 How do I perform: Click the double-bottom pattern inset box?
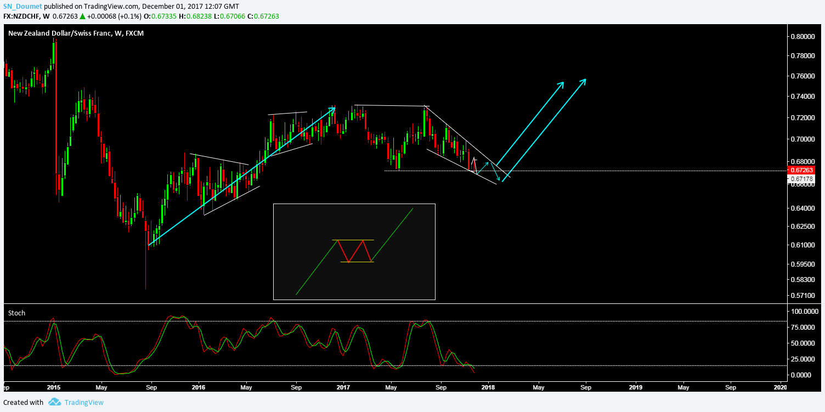point(354,252)
